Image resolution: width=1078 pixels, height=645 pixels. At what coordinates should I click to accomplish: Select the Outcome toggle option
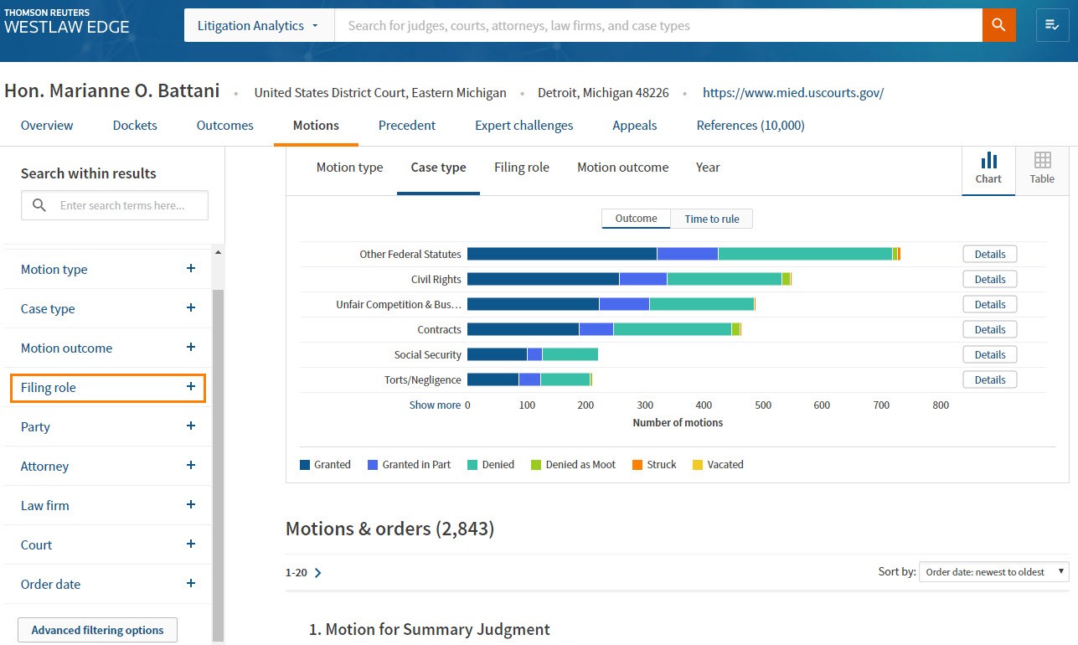[636, 219]
